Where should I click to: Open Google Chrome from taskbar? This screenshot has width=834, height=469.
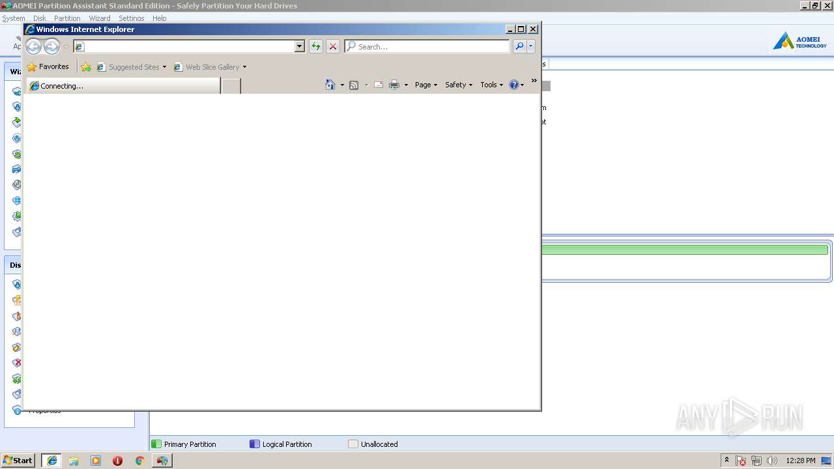[x=139, y=461]
